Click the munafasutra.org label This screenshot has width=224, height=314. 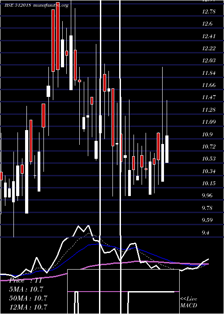[x=51, y=5]
